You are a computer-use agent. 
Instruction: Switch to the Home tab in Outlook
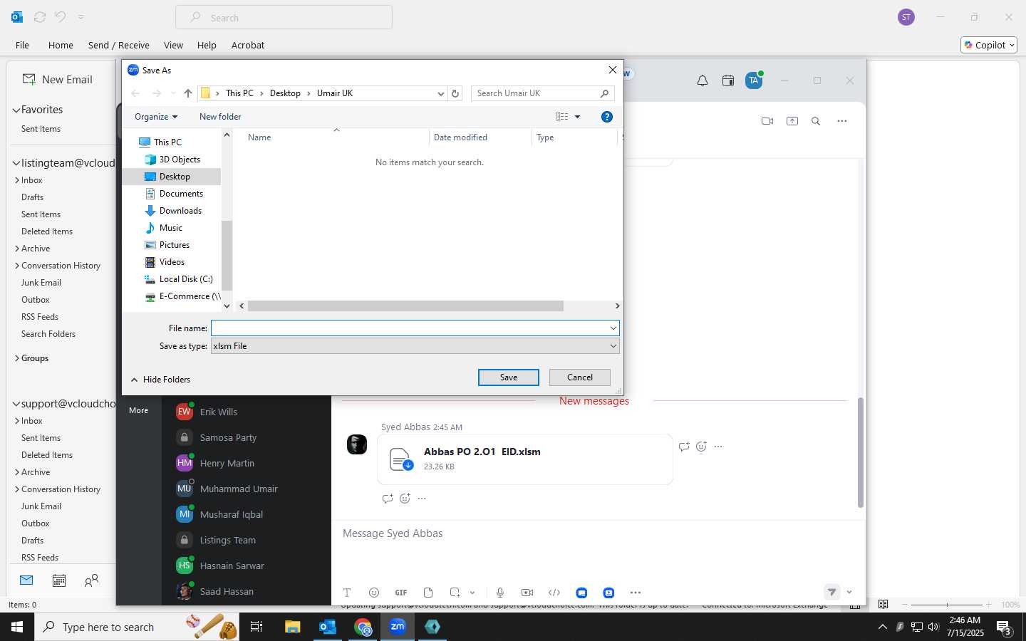point(61,45)
